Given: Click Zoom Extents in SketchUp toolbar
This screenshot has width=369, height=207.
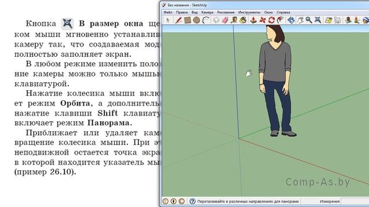Looking at the screenshot, I should pyautogui.click(x=318, y=20).
